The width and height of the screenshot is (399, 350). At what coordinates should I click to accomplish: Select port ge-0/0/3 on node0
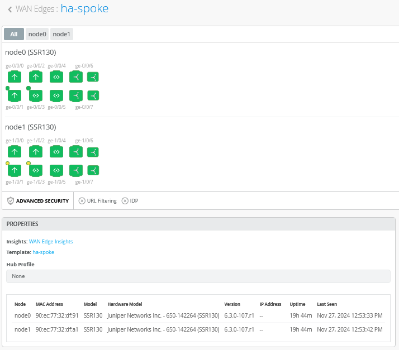click(x=36, y=95)
